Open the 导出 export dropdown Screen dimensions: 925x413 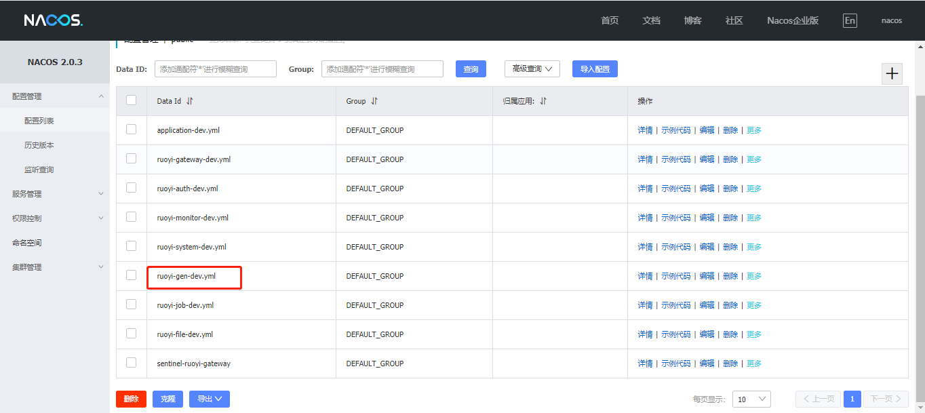(210, 399)
